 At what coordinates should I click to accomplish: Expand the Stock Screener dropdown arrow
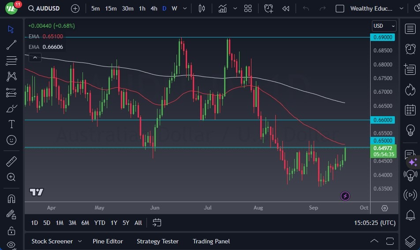[80, 241]
